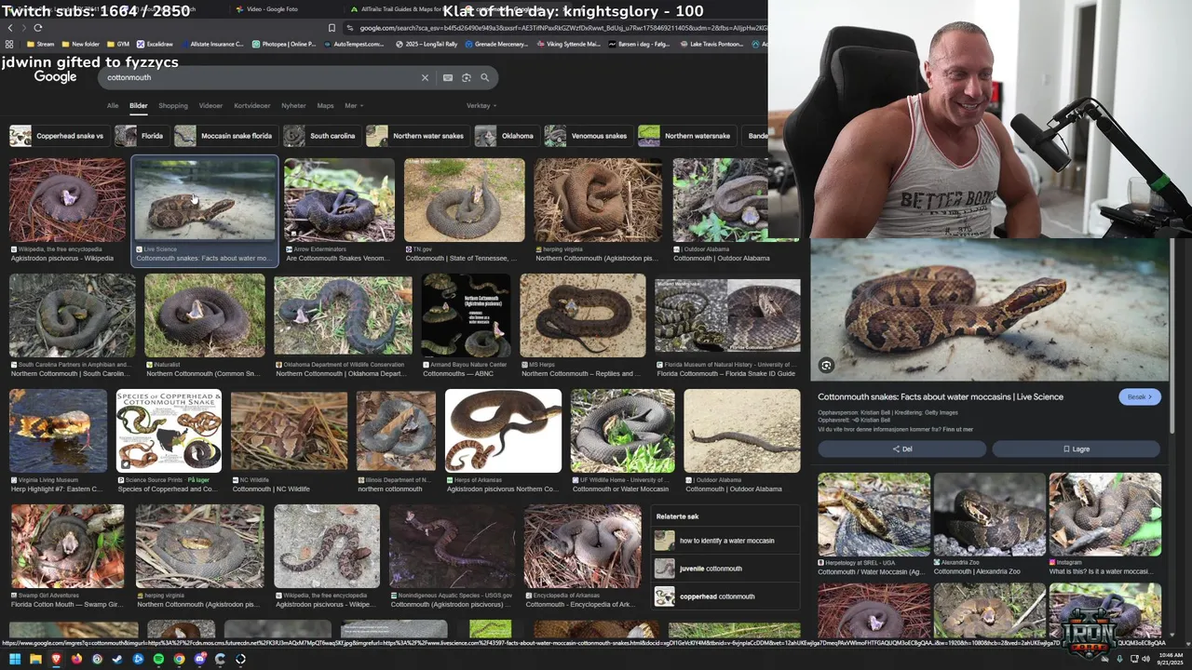Click the magnifier search icon
Screen dimensions: 1192x670
click(484, 77)
